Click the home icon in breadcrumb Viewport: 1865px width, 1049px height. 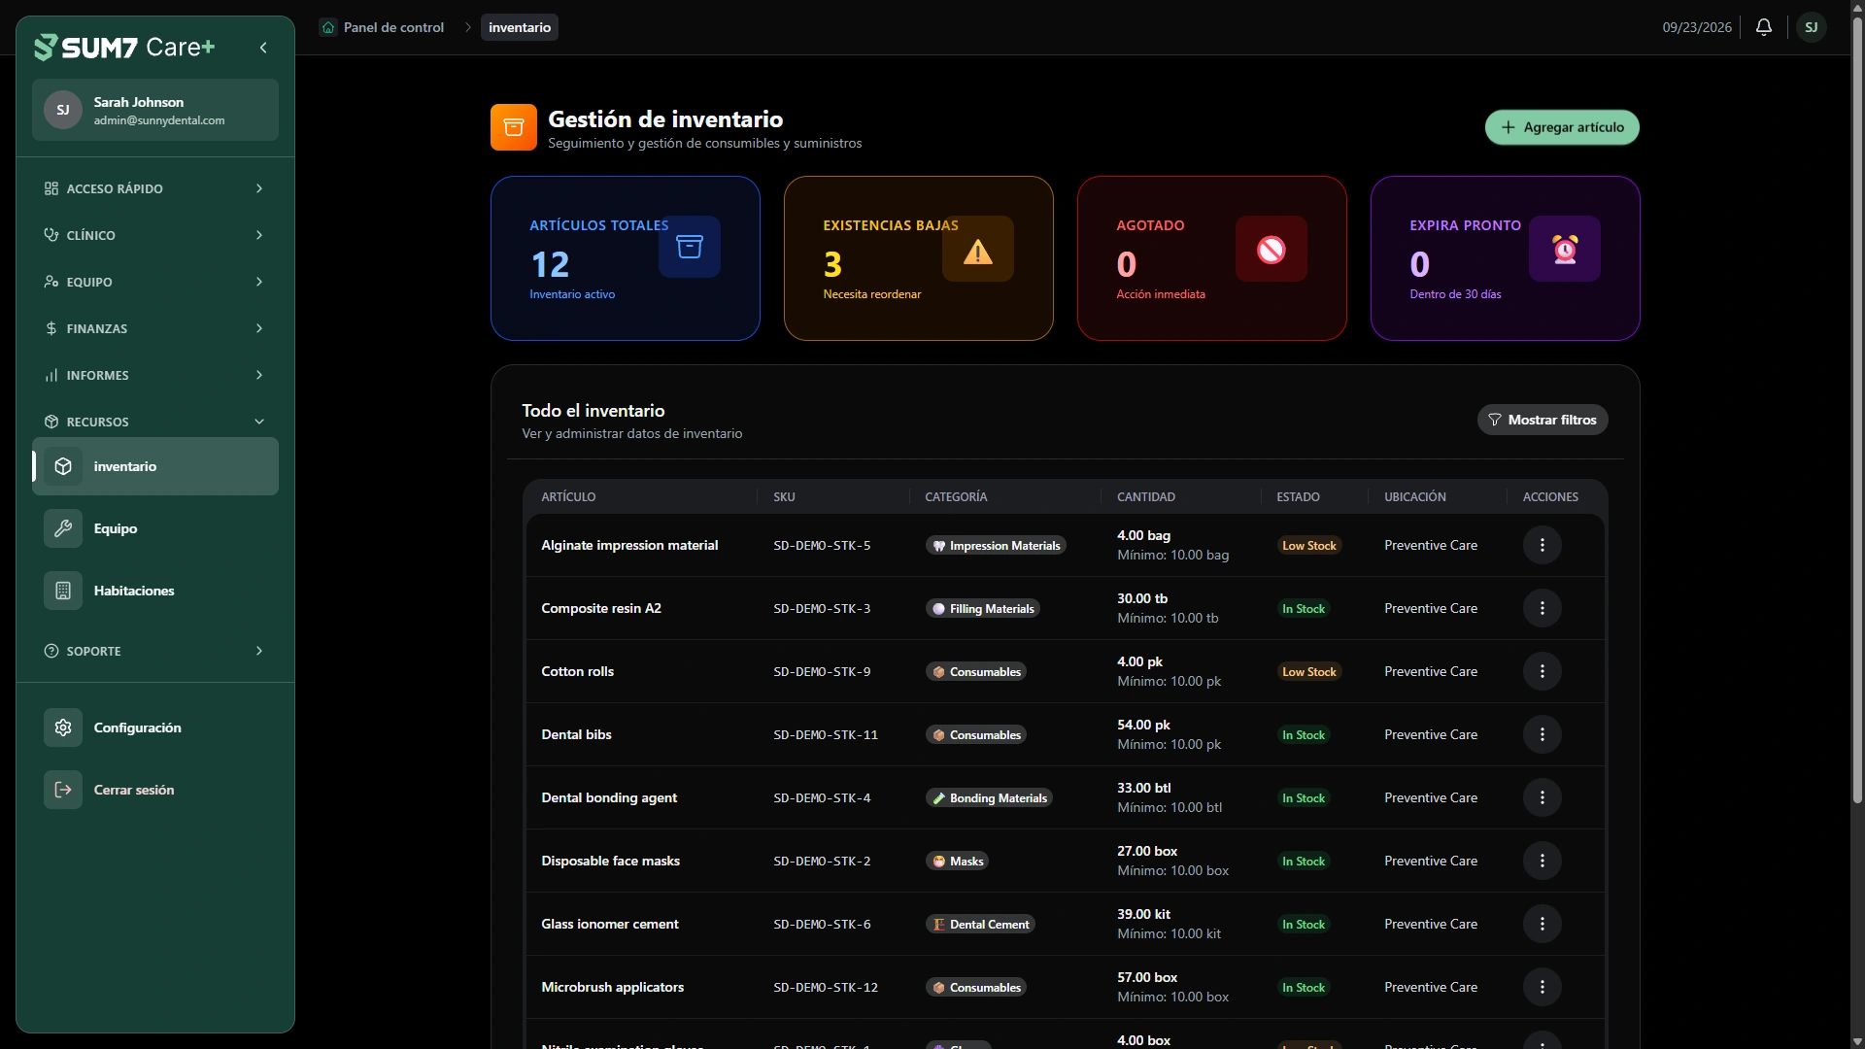point(328,27)
